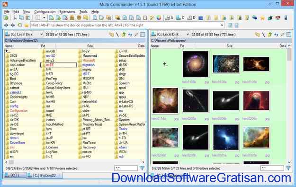
Task: Open the left panel folder tree icon
Action: (111, 35)
